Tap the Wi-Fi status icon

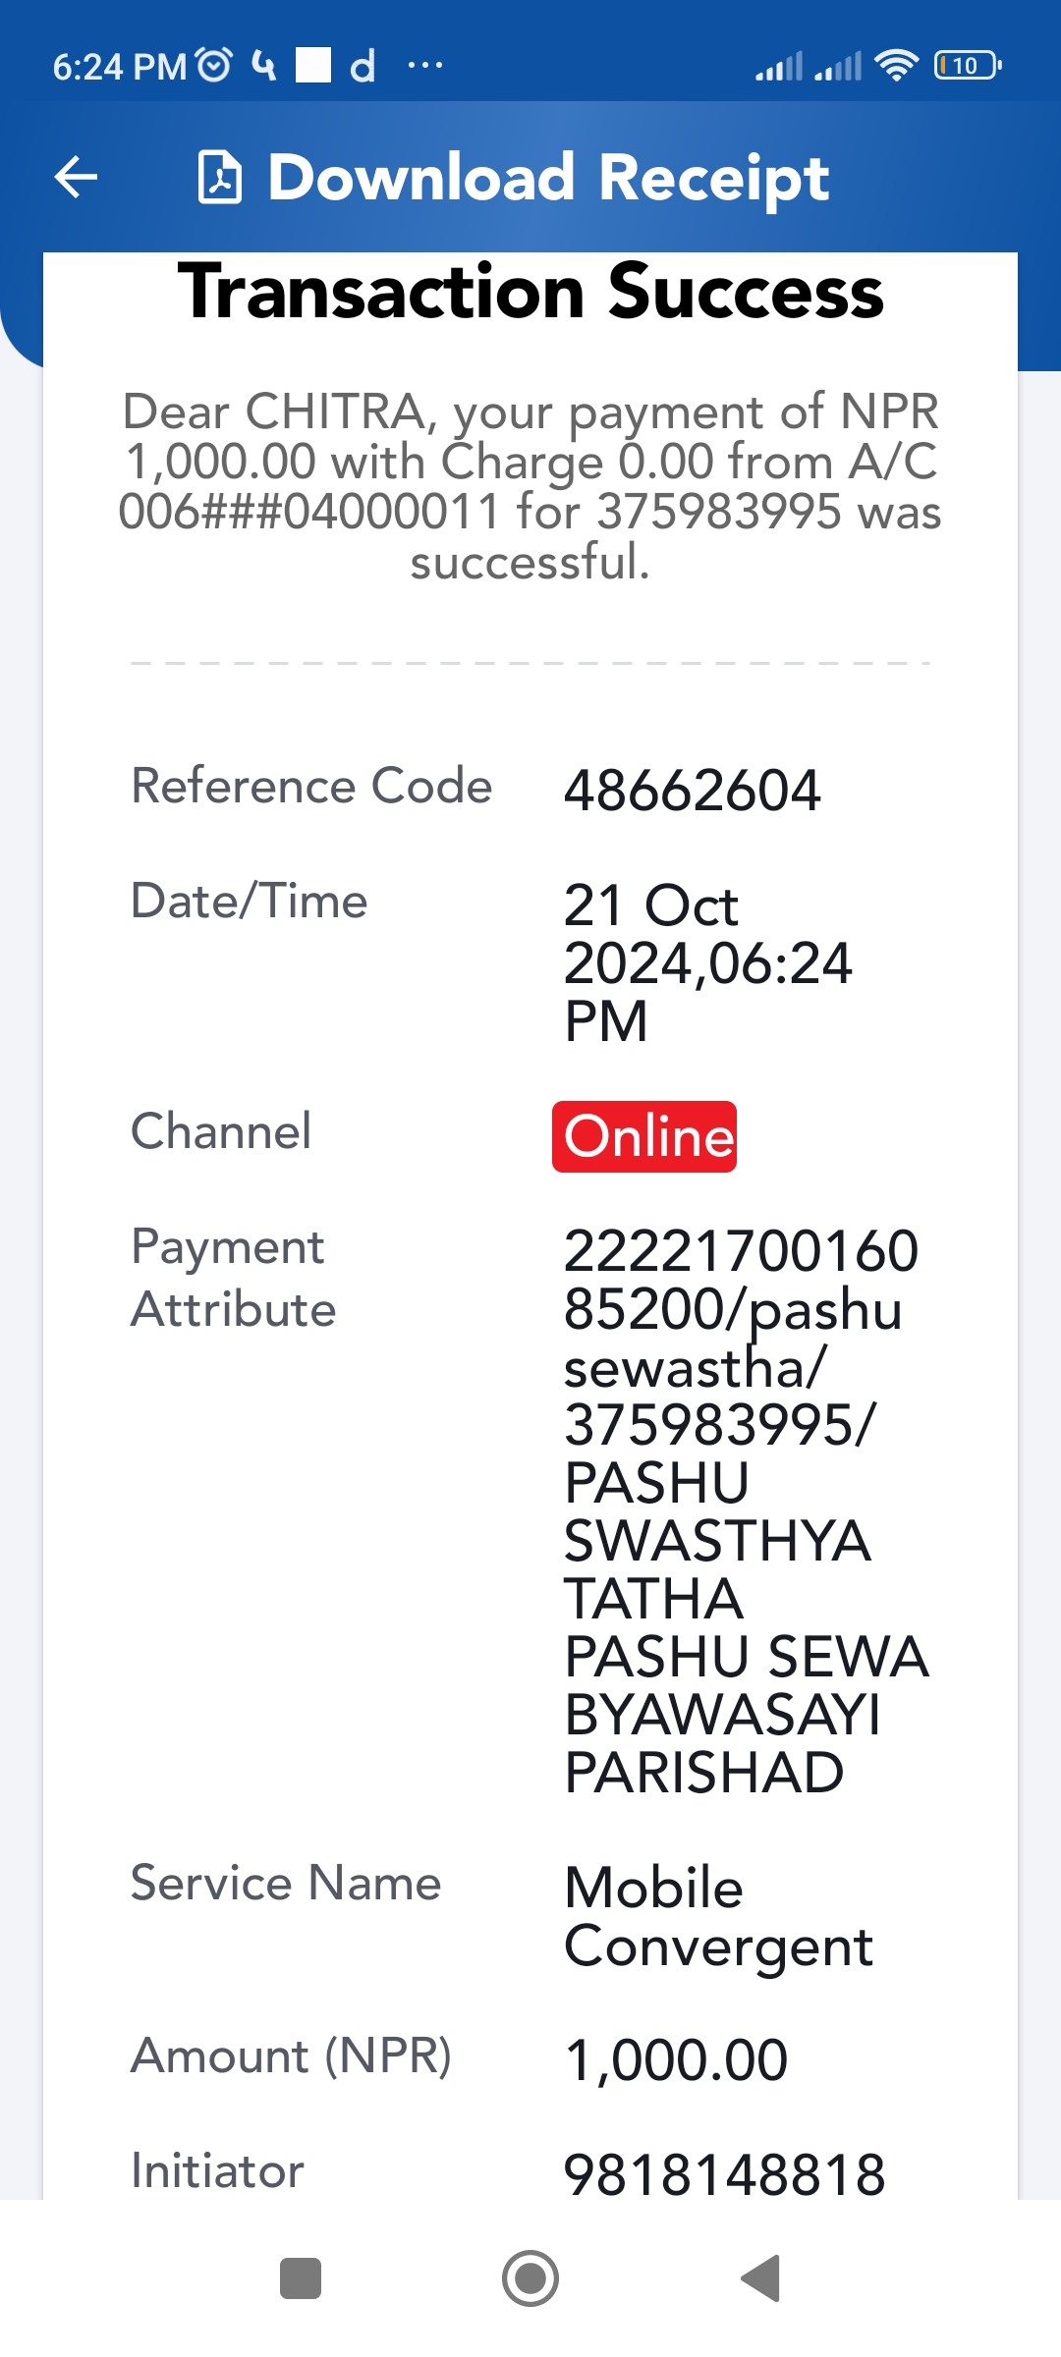coord(896,66)
